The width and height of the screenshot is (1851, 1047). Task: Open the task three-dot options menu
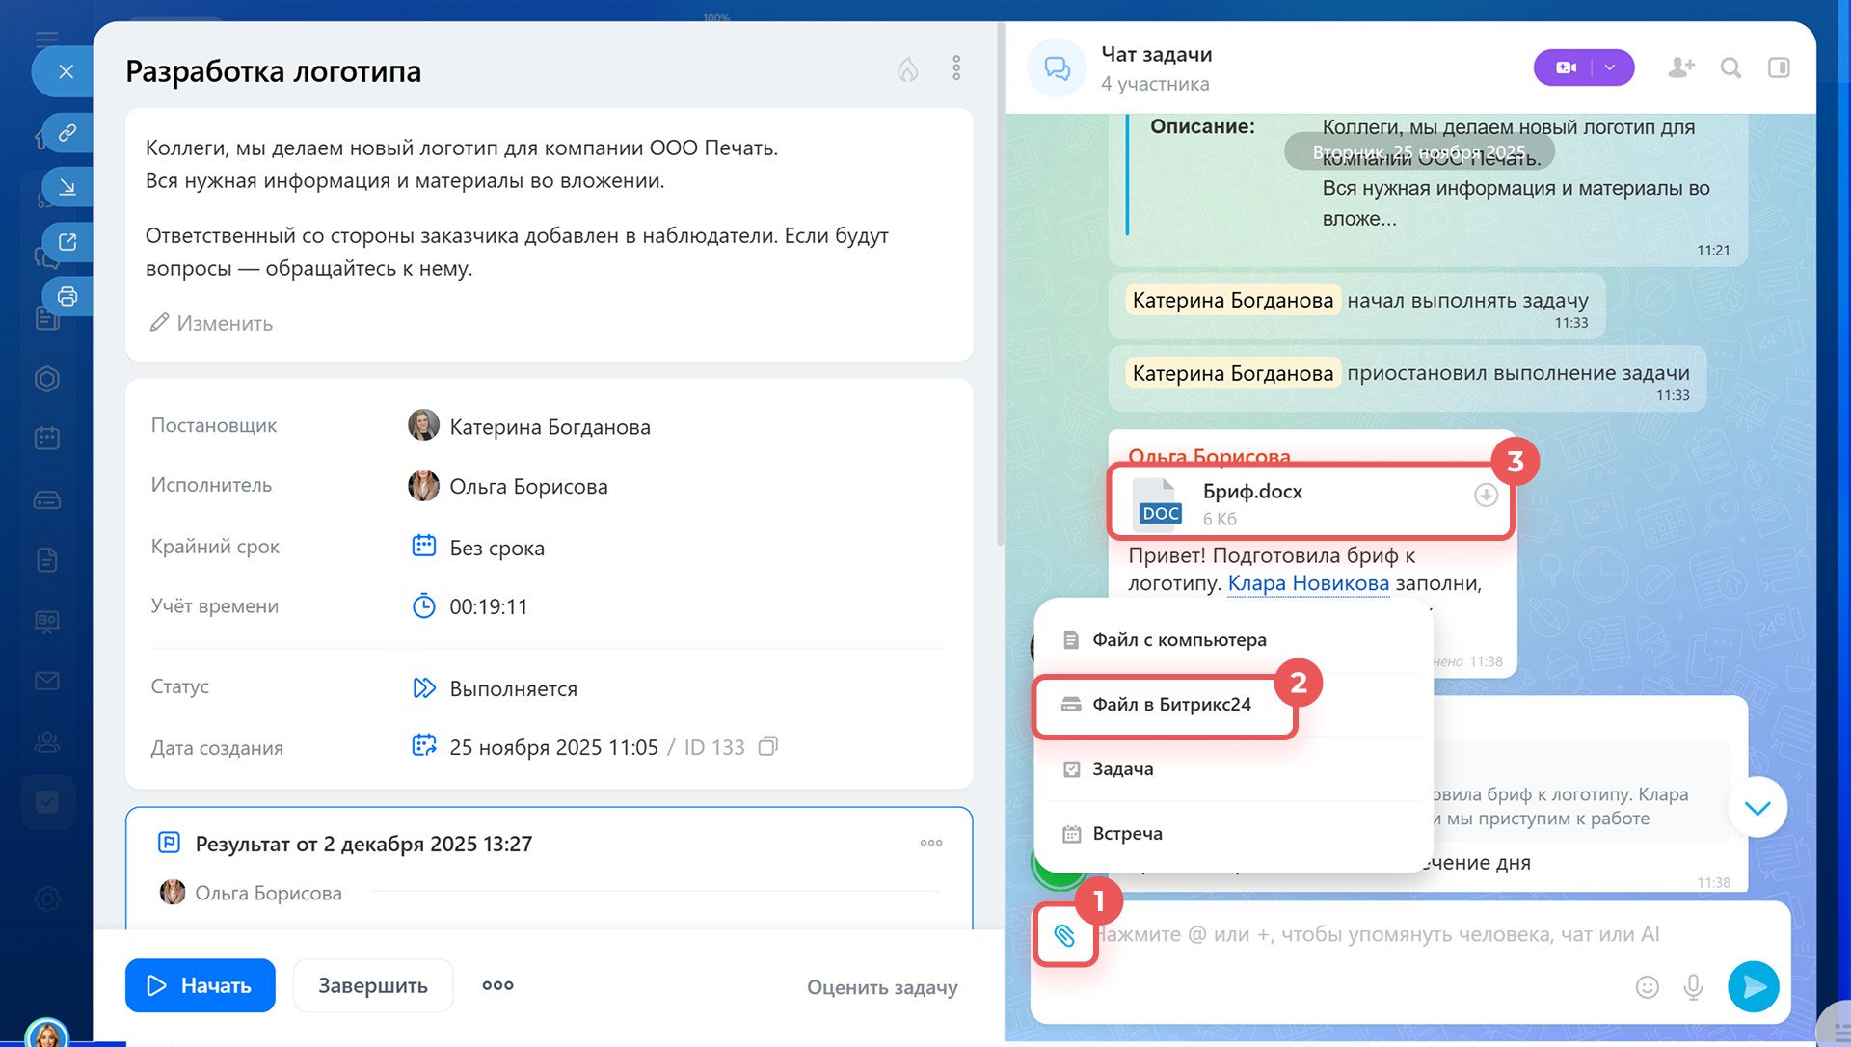point(956,67)
